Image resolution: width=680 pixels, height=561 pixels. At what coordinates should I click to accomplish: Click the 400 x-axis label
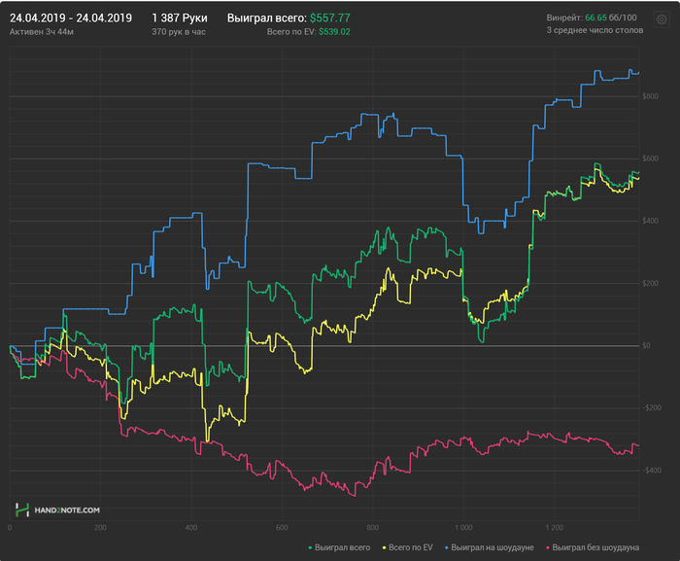(x=190, y=528)
